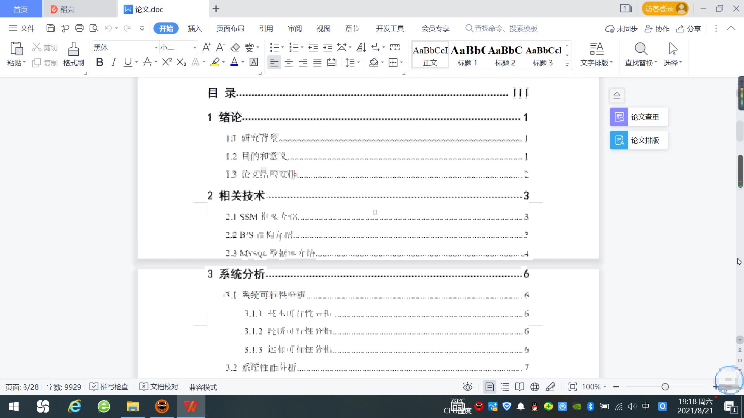This screenshot has width=744, height=418.
Task: Click the increase font size icon
Action: pyautogui.click(x=207, y=48)
